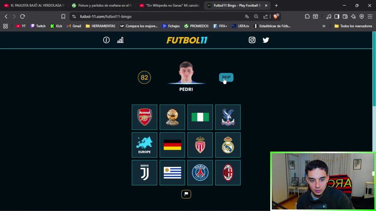Share this page with the share icon
The width and height of the screenshot is (376, 211).
pyautogui.click(x=266, y=16)
